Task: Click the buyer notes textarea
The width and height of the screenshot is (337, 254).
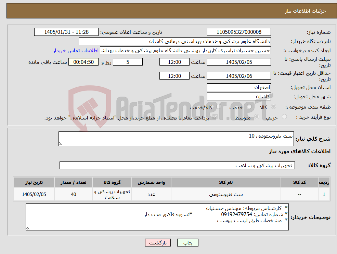Action: 157,217
